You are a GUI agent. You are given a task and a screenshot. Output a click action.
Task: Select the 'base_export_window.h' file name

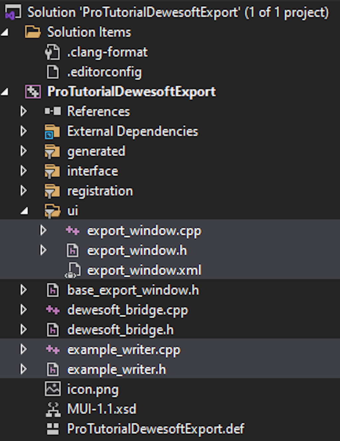point(133,290)
